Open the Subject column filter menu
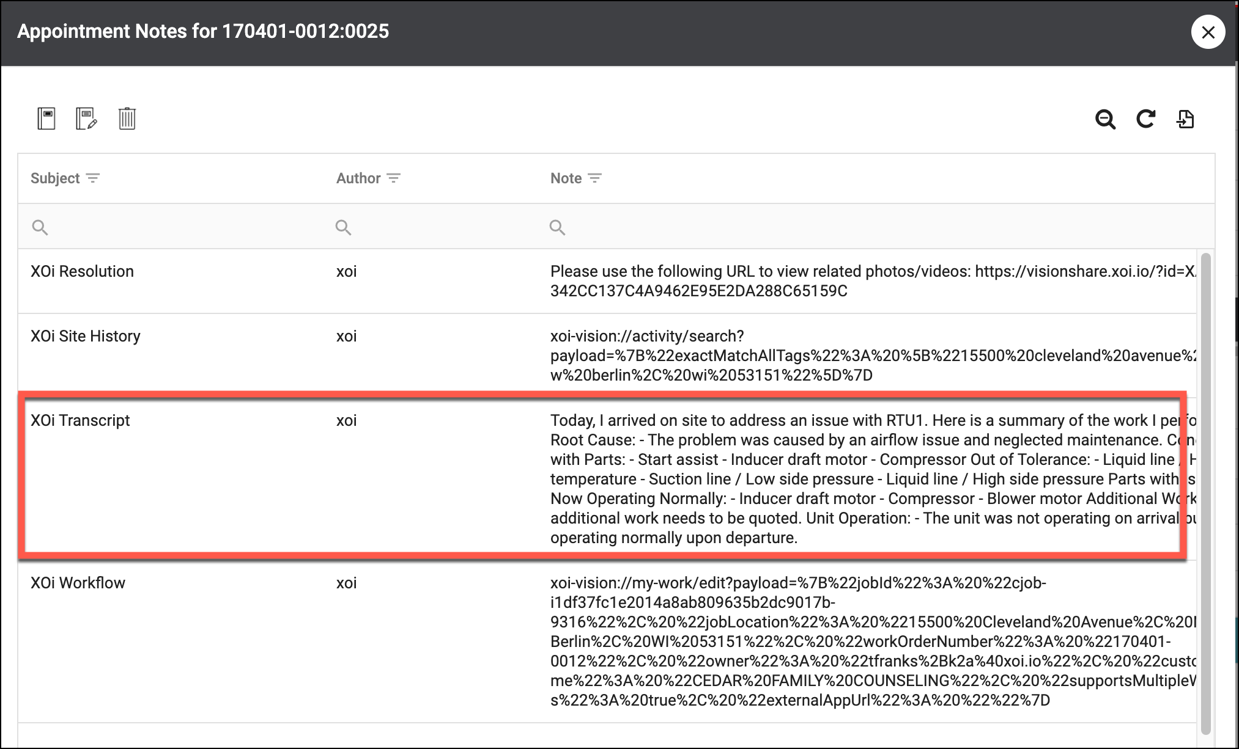The width and height of the screenshot is (1239, 749). (x=93, y=178)
